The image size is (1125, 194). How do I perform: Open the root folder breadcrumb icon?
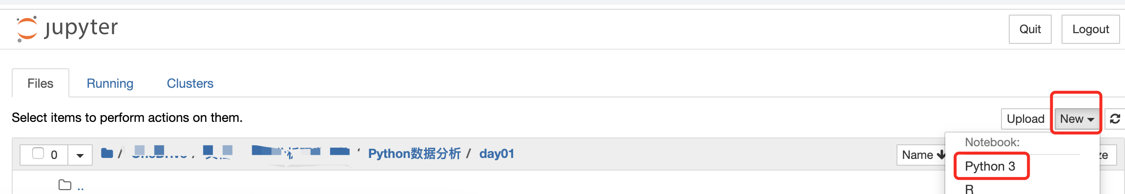pos(107,154)
